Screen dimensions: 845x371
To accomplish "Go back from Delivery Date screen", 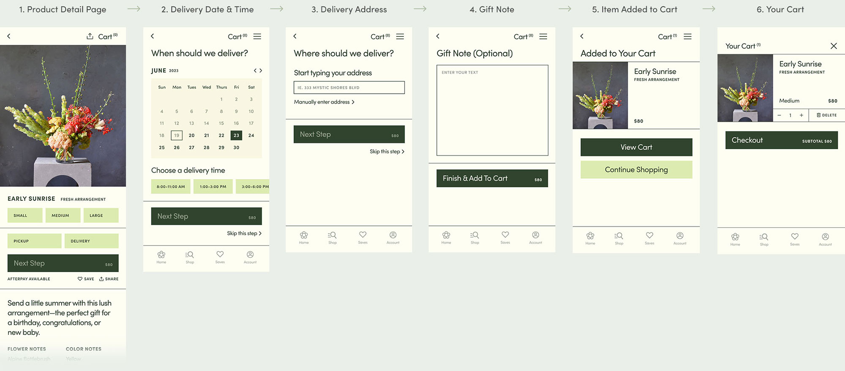I will click(153, 36).
